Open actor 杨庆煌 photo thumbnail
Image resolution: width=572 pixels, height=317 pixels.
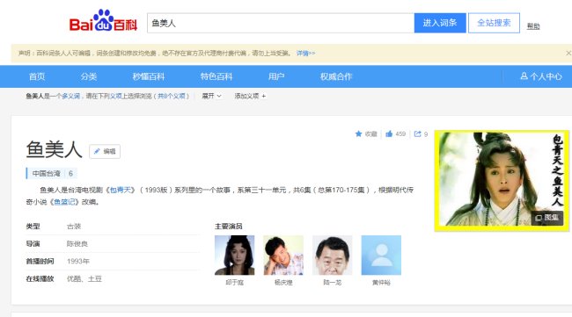(283, 256)
